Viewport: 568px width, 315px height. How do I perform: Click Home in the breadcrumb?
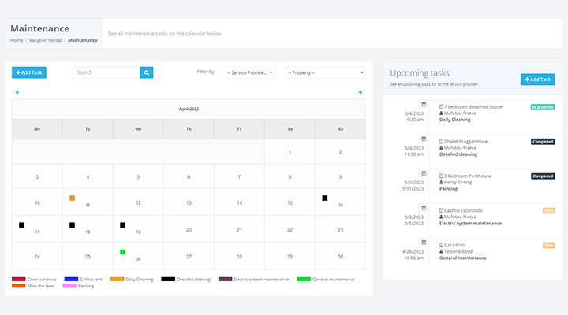(x=17, y=40)
